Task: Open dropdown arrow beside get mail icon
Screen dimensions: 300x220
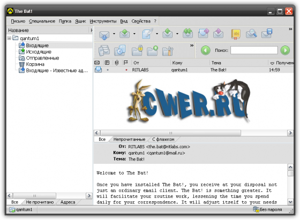Action: point(114,34)
